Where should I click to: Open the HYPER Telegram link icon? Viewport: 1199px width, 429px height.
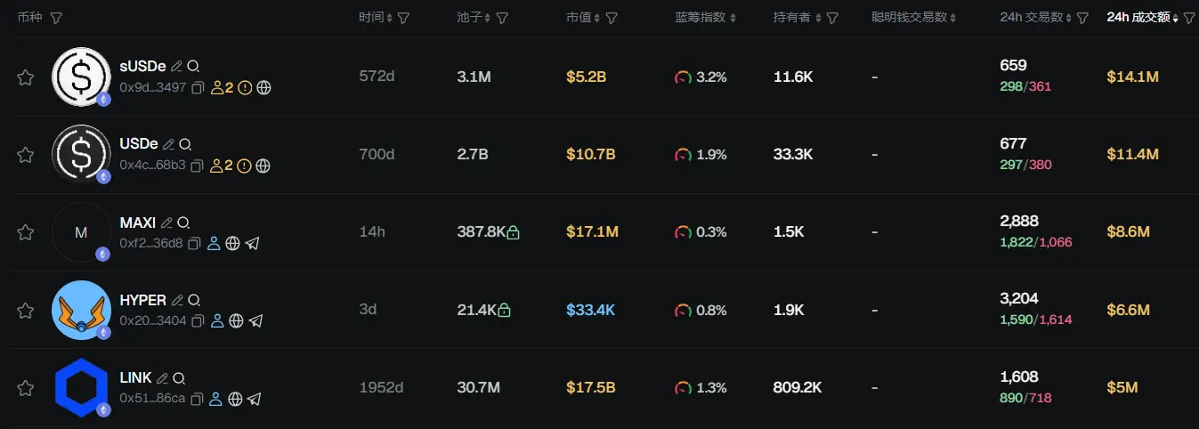pyautogui.click(x=255, y=320)
